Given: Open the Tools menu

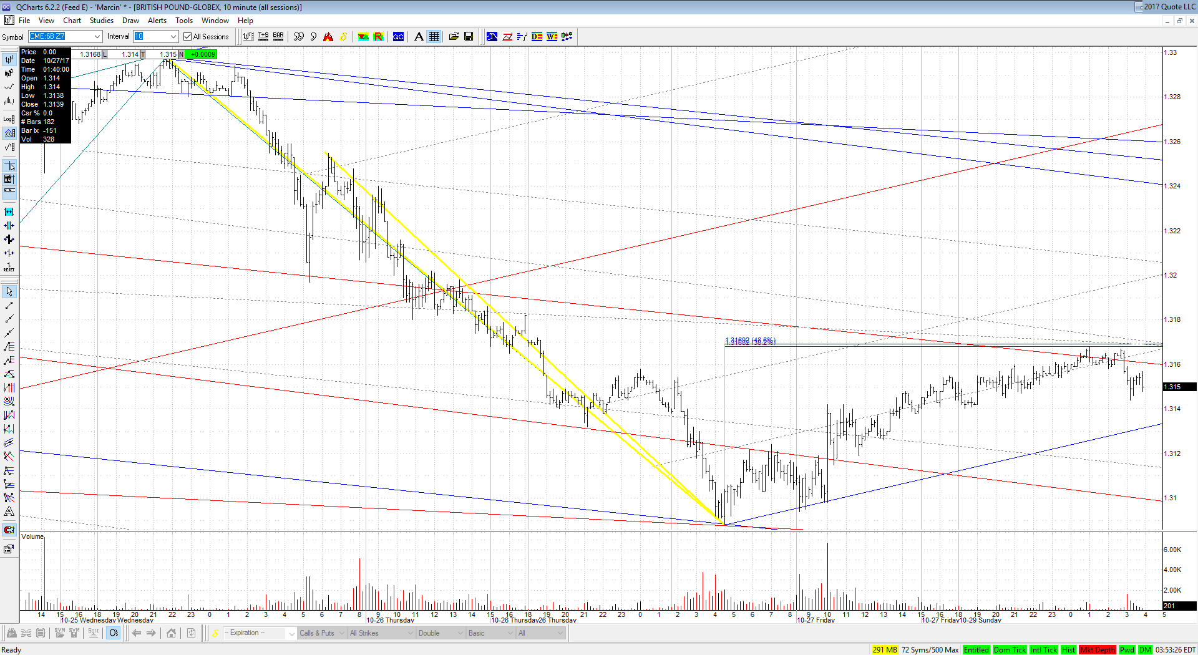Looking at the screenshot, I should point(184,21).
